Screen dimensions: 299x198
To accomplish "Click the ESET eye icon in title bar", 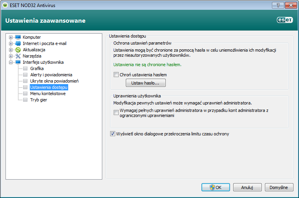I will pyautogui.click(x=5, y=5).
